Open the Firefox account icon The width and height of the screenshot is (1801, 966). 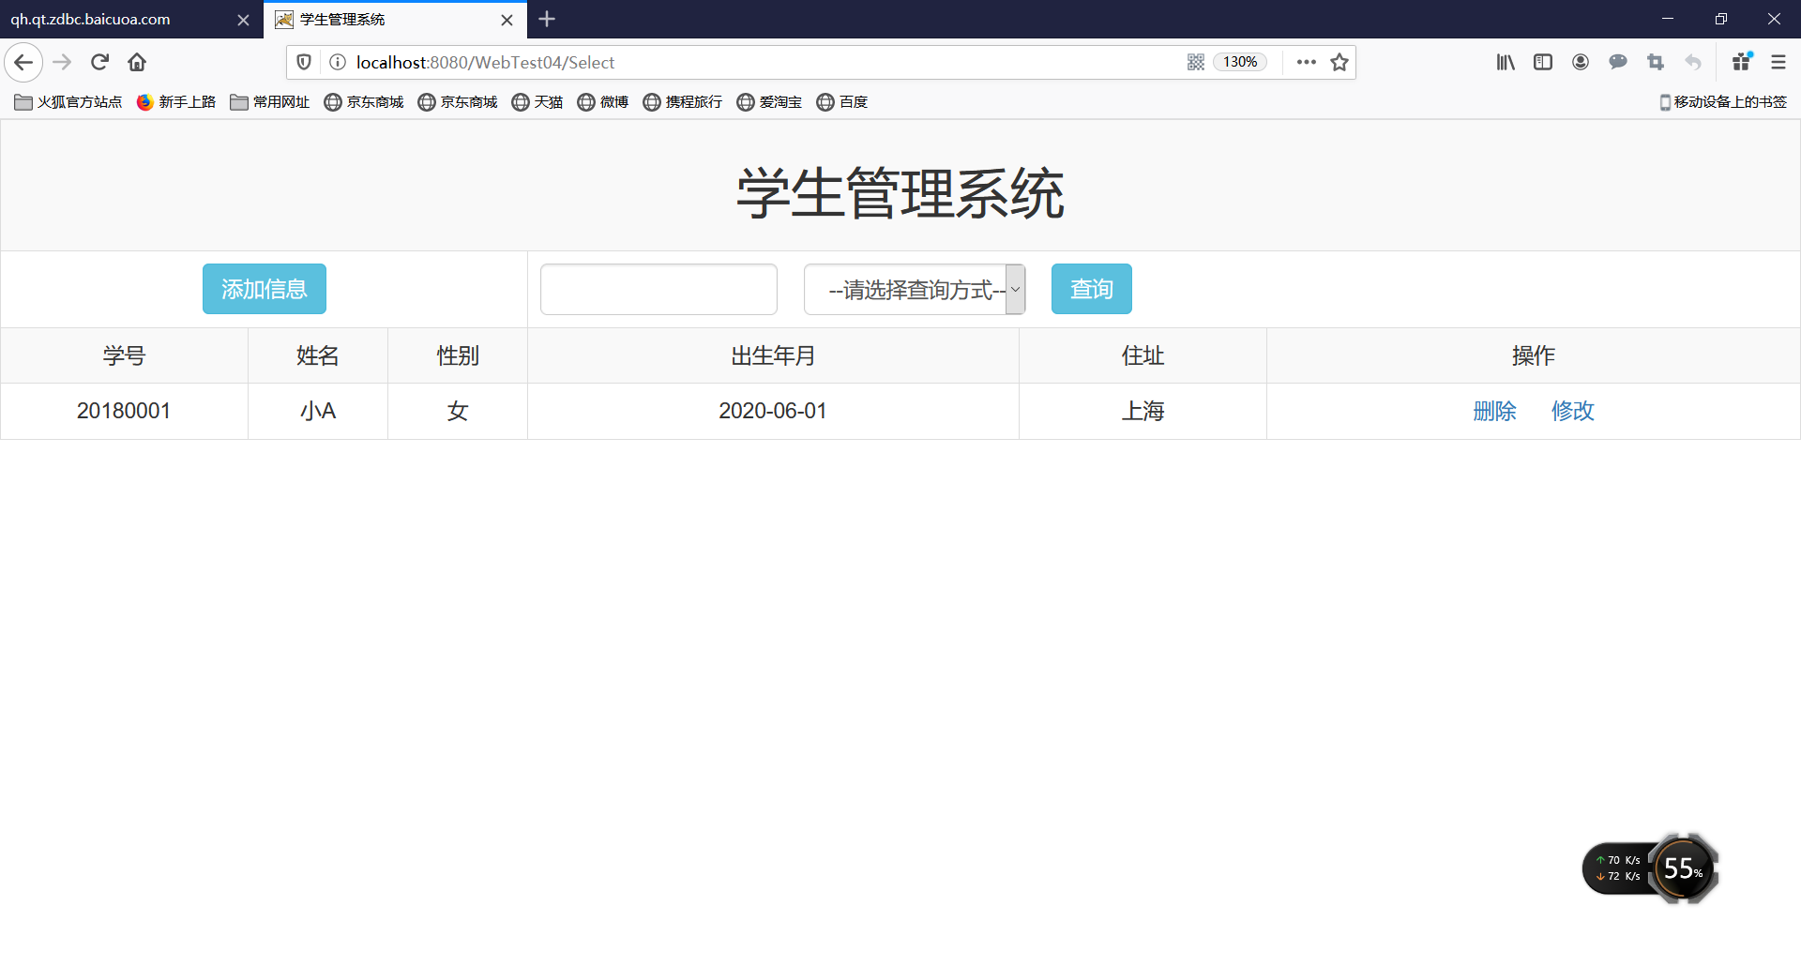[1581, 62]
